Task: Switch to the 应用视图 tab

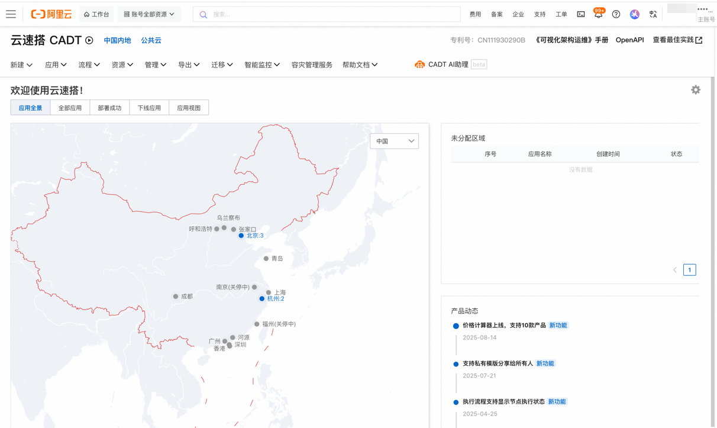Action: (x=189, y=108)
